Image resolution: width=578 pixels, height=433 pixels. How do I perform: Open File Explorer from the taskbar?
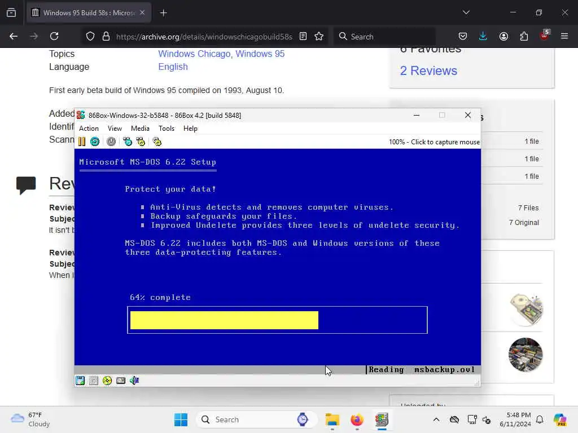coord(332,419)
